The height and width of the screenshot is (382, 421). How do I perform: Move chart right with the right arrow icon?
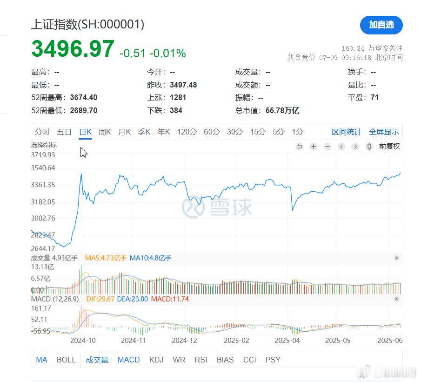click(355, 147)
